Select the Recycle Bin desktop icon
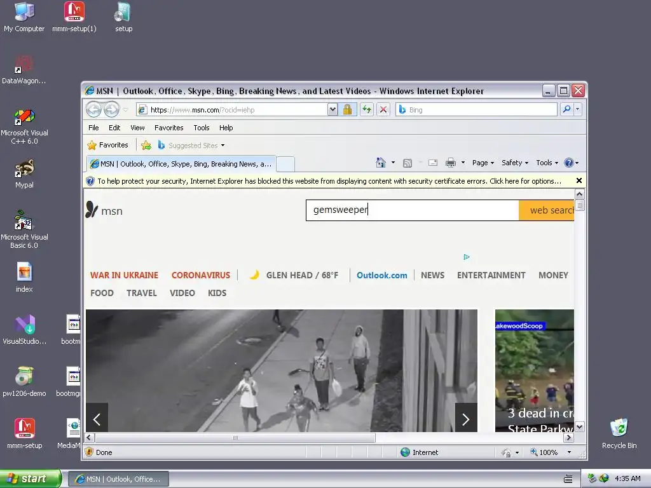Viewport: 651px width, 488px height. pyautogui.click(x=619, y=433)
